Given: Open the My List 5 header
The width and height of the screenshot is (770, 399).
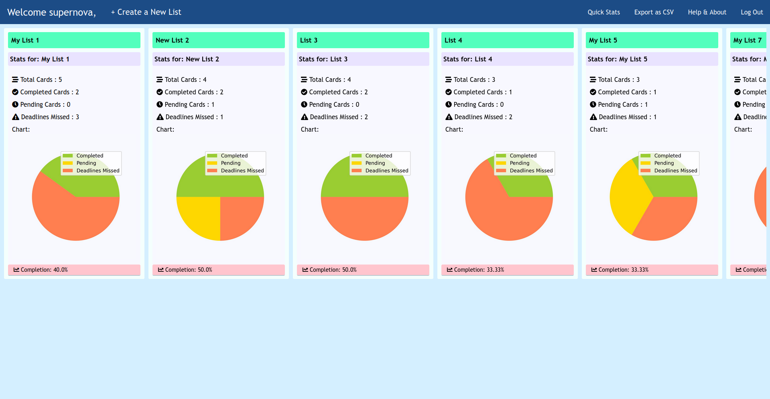Looking at the screenshot, I should click(652, 40).
